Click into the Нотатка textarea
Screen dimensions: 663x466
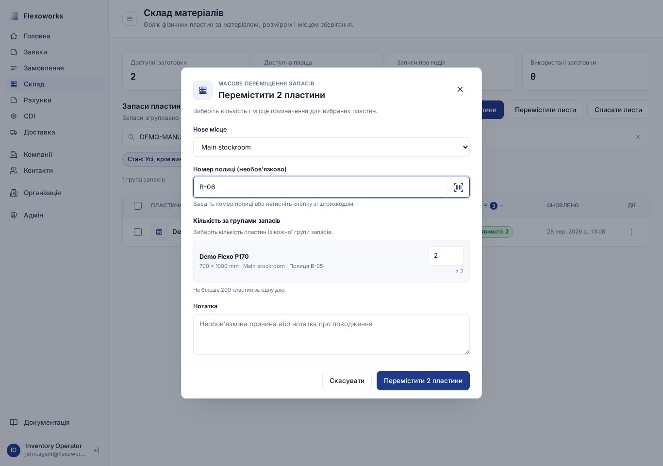[x=331, y=334]
